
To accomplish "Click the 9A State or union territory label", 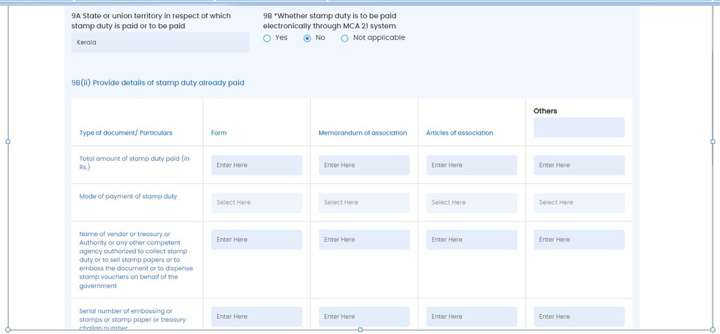I will coord(151,21).
